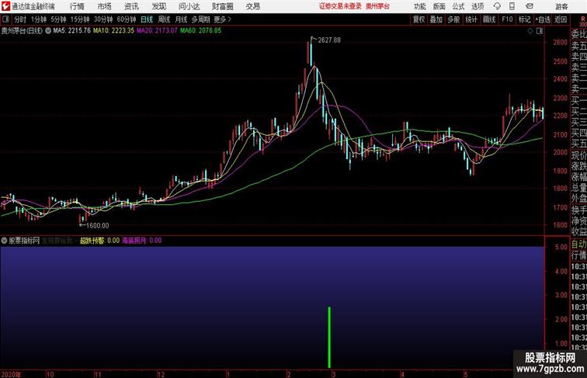Expand the dropdown circle next to 贵州茅台(日线)

tap(48, 31)
